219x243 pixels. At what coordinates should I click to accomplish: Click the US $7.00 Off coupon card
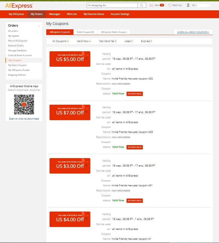(x=70, y=113)
